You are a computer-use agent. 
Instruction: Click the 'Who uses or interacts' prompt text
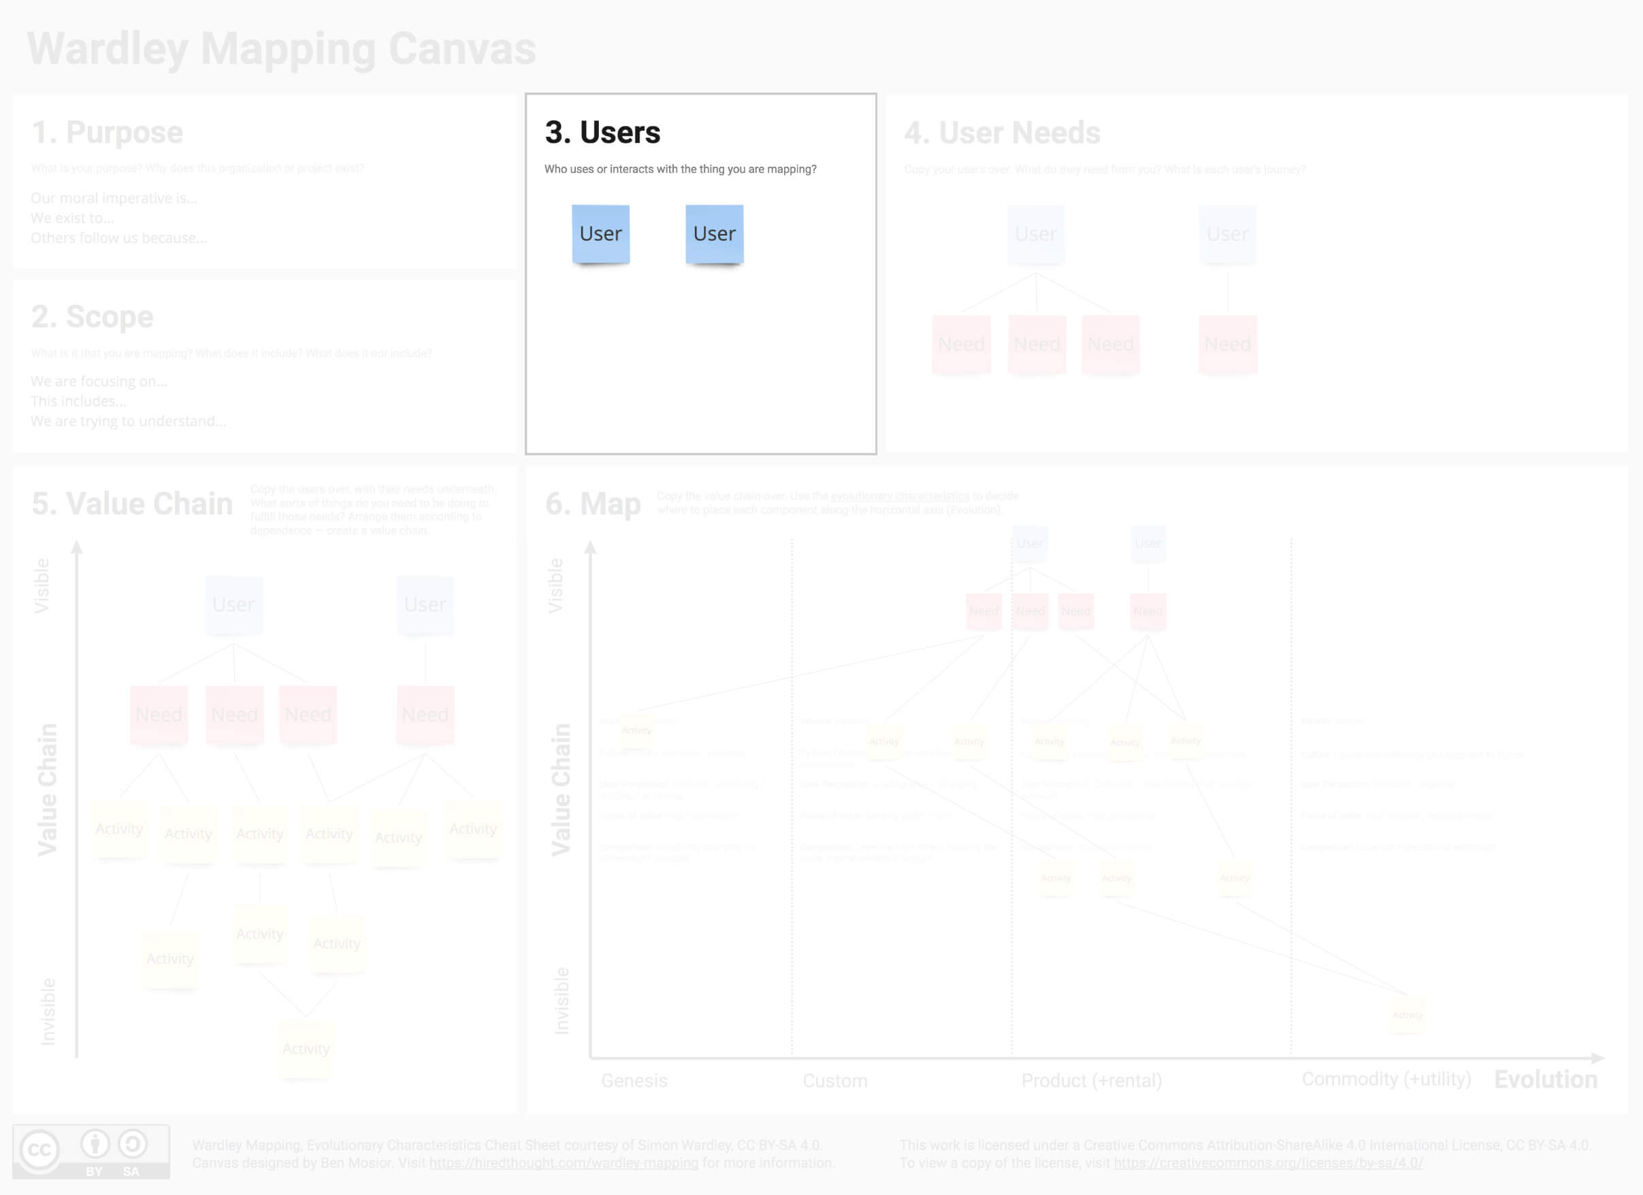tap(680, 169)
